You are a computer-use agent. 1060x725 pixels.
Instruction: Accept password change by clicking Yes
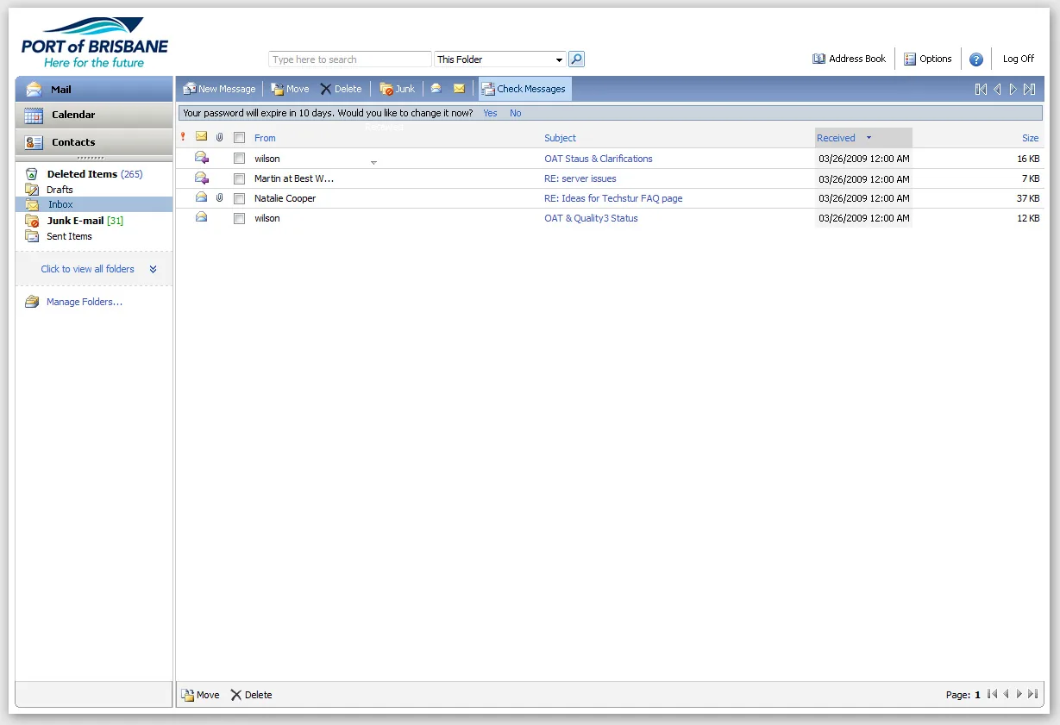(490, 113)
